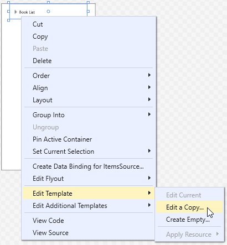Open the Order submenu

click(89, 76)
